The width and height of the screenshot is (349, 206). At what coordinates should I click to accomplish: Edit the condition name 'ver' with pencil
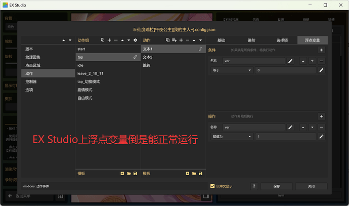[290, 61]
